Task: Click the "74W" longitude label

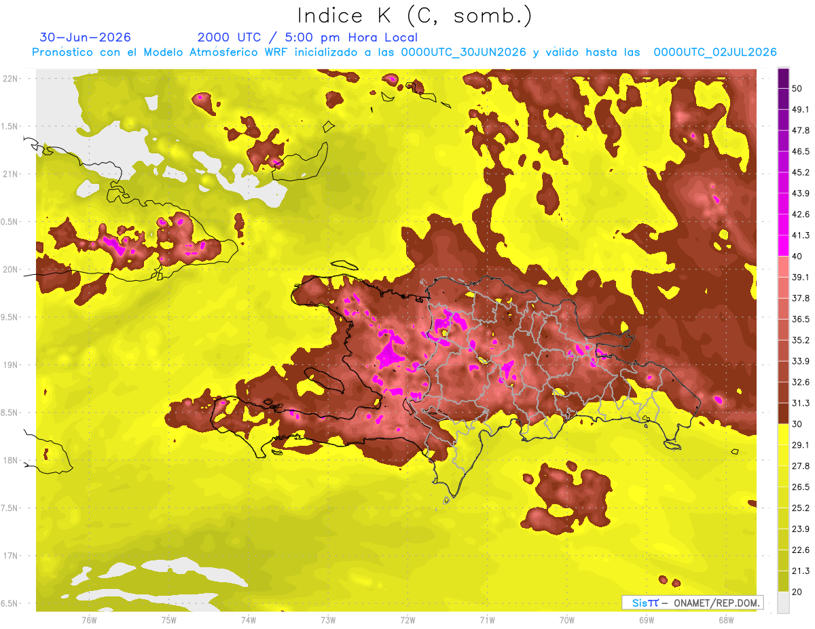Action: (x=249, y=620)
